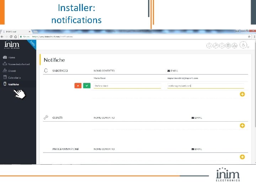Click the PROGRAMMAZIONE section heading
The width and height of the screenshot is (256, 192).
click(66, 149)
